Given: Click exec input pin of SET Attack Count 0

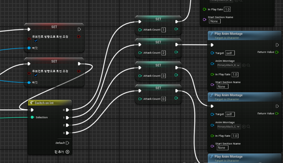Looking at the screenshot, I should [140, 91].
